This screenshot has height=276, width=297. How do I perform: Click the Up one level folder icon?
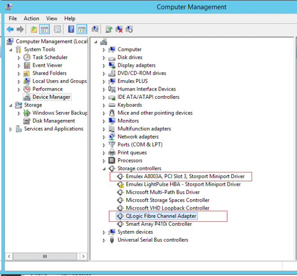(34, 29)
